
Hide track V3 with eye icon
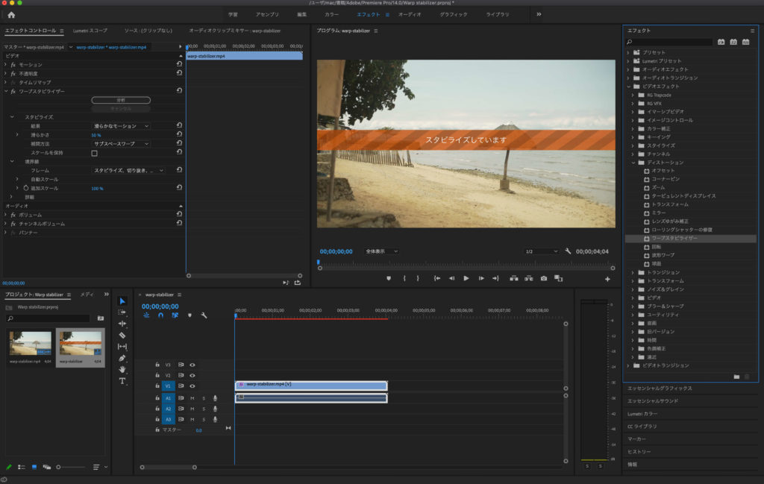tap(192, 365)
